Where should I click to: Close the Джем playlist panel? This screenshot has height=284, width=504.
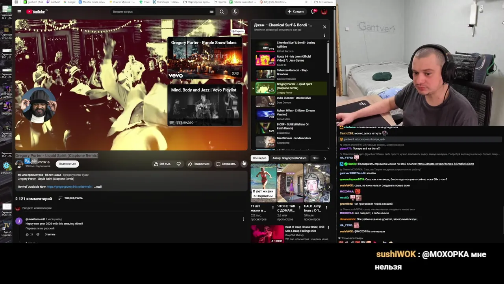[324, 27]
